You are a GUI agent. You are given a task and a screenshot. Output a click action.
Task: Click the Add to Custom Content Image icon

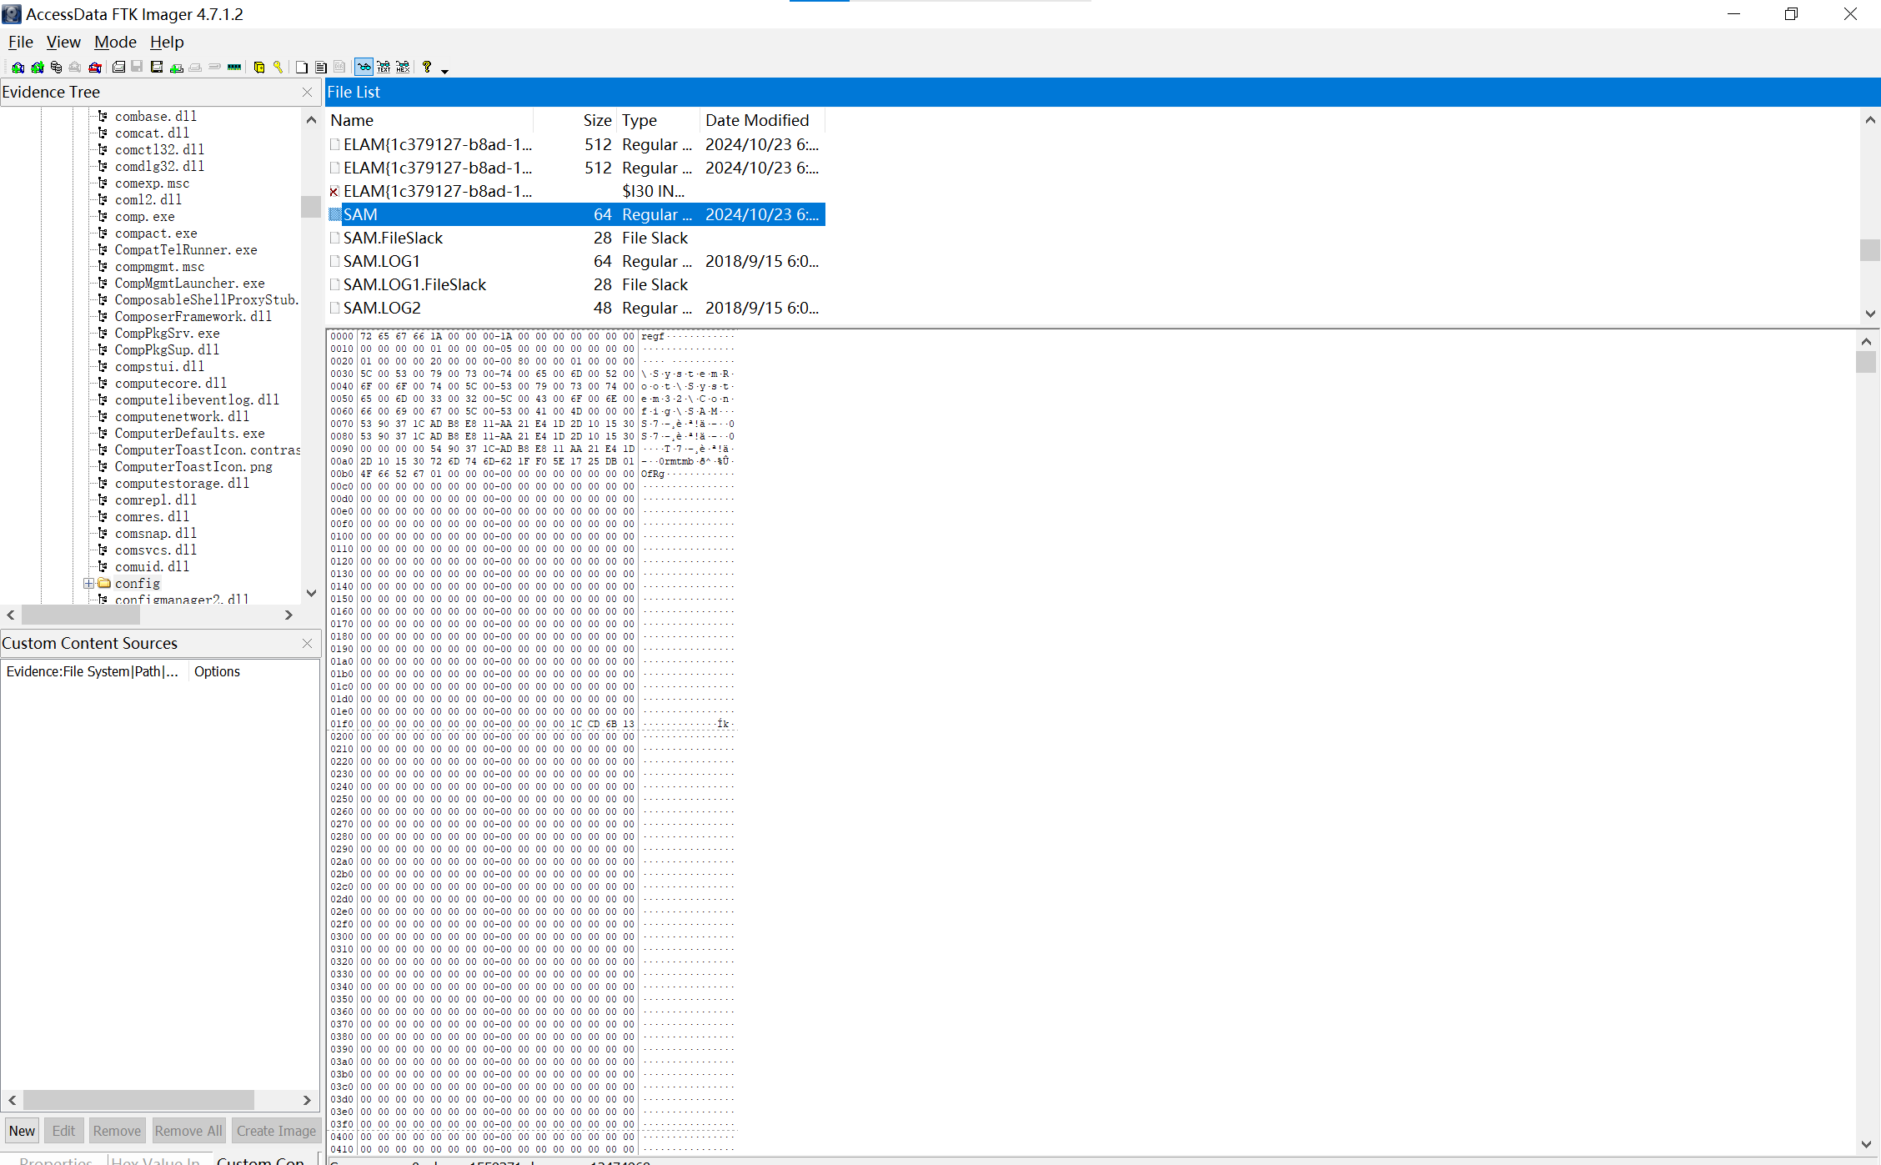(x=177, y=67)
